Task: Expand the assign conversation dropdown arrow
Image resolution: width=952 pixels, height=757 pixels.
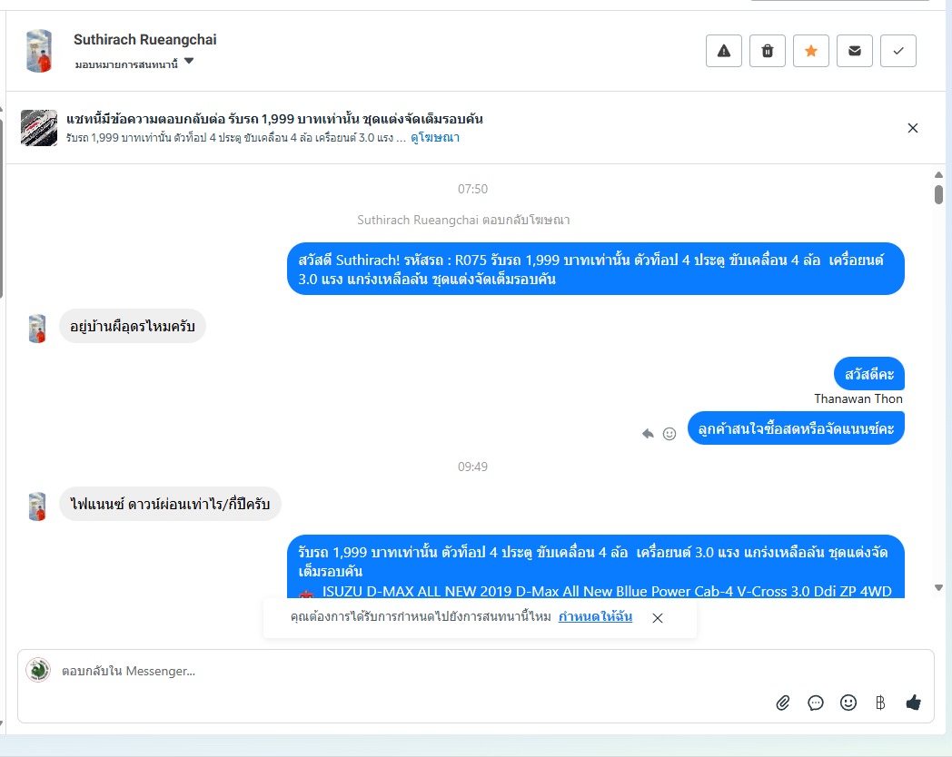Action: point(189,61)
